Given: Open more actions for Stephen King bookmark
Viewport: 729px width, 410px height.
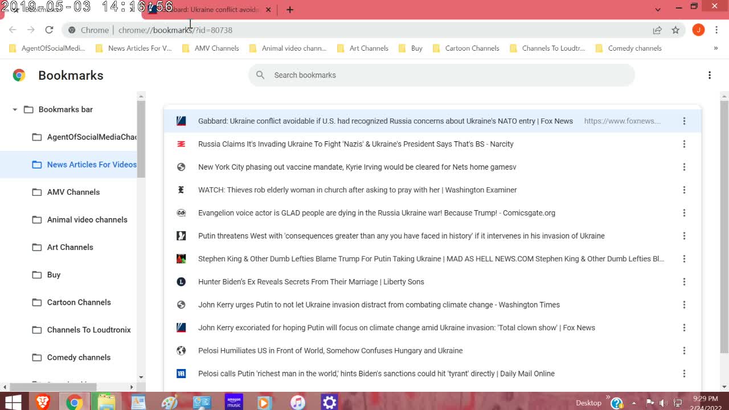Looking at the screenshot, I should coord(684,259).
